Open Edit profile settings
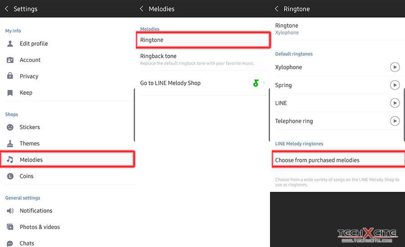Viewport: 405px width, 247px height. tap(67, 44)
